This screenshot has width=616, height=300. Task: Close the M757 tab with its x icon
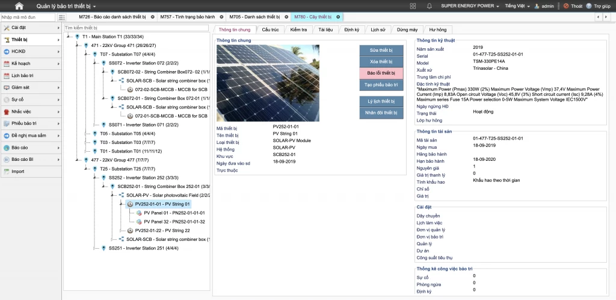pyautogui.click(x=221, y=17)
